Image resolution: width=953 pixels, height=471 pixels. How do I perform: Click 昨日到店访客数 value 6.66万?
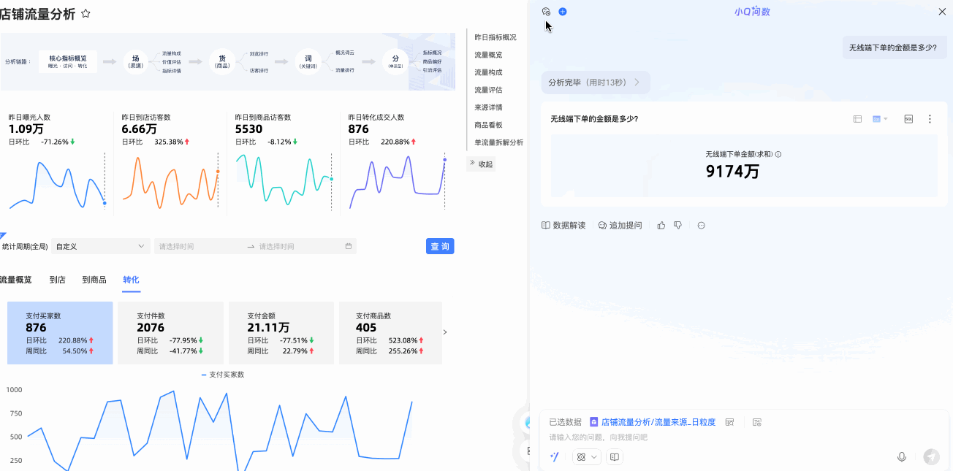(x=139, y=129)
